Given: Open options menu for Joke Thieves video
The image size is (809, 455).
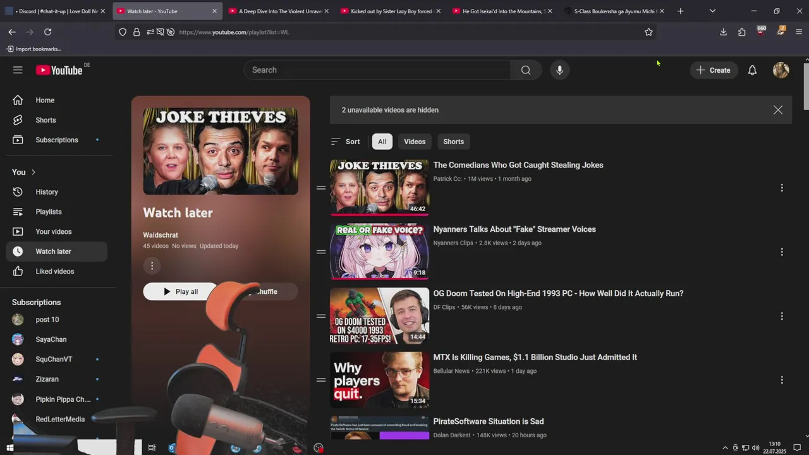Looking at the screenshot, I should point(782,188).
